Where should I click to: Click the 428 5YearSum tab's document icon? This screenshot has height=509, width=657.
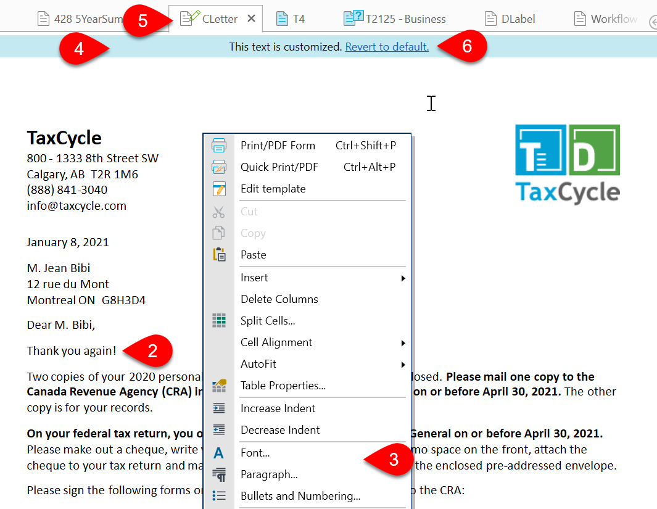click(43, 19)
